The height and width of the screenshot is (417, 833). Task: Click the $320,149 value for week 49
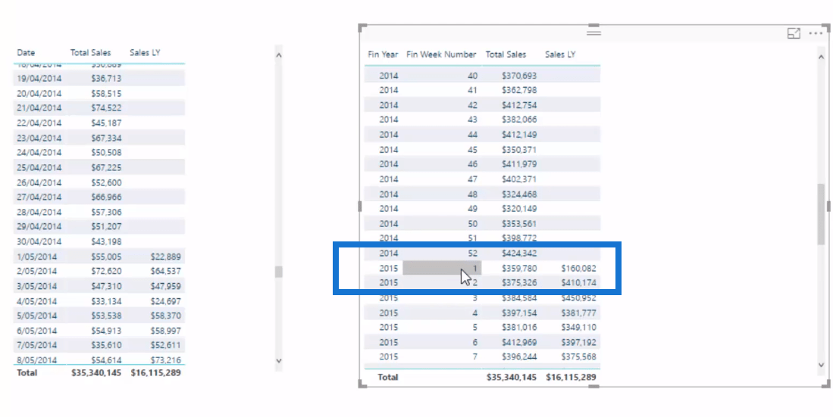(519, 209)
